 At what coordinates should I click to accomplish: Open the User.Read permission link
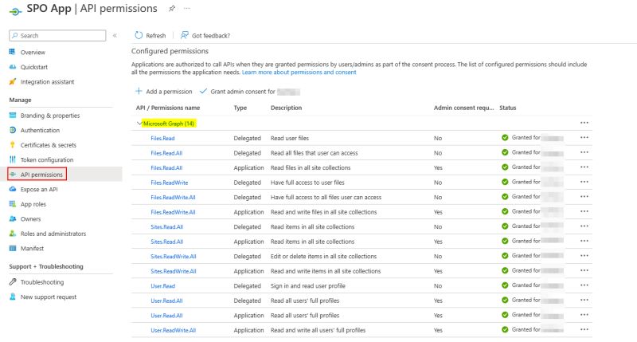163,286
